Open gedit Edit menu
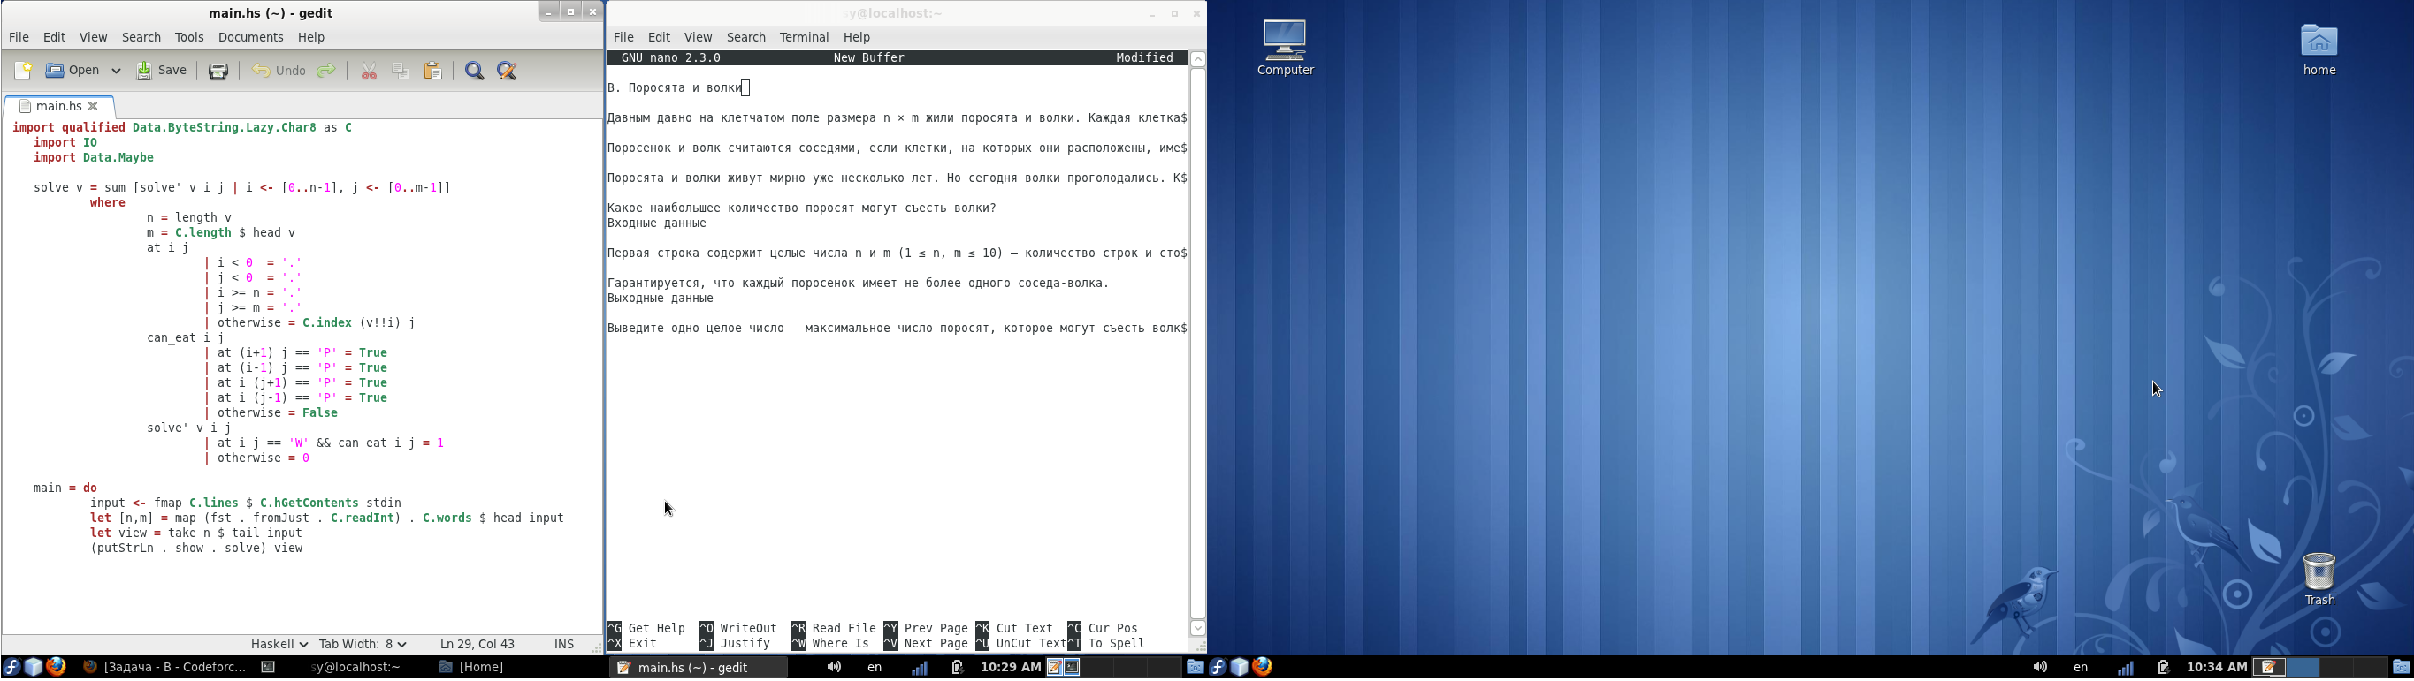 (x=54, y=38)
